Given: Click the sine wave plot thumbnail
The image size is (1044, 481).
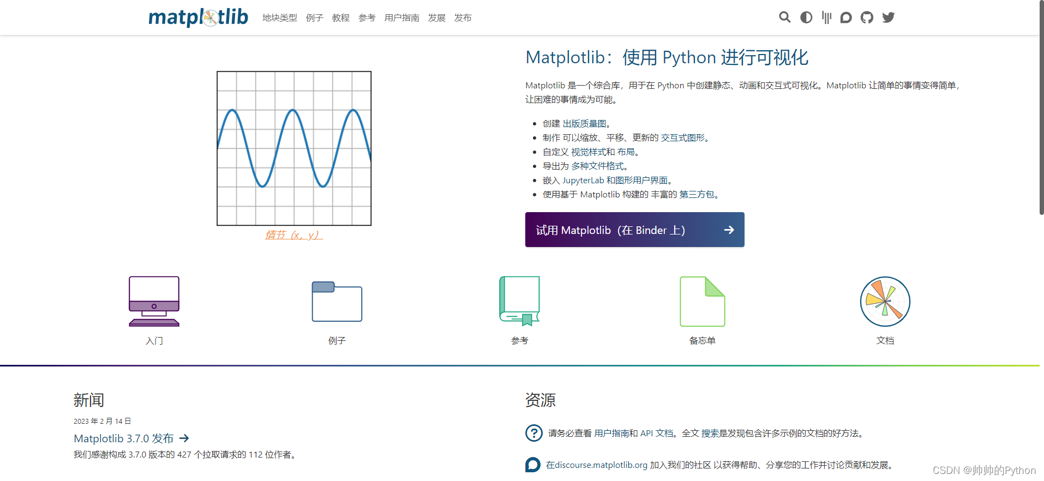Looking at the screenshot, I should [294, 148].
